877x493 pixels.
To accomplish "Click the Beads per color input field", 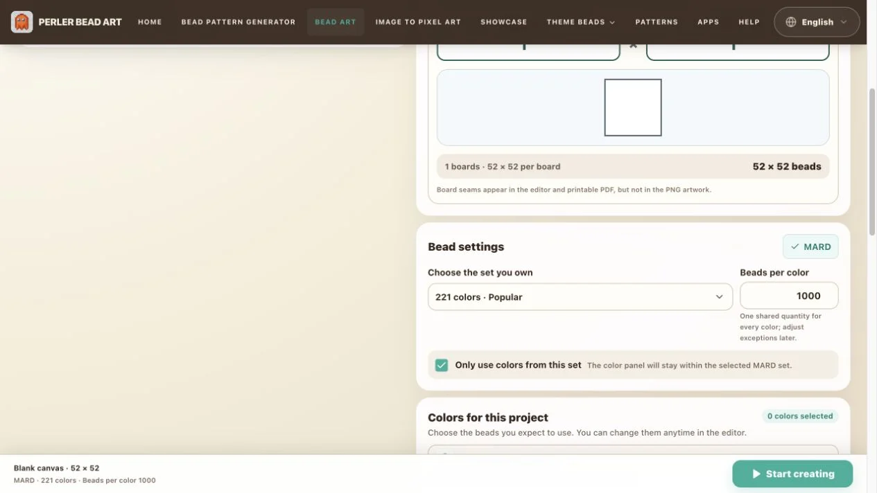I will click(789, 296).
